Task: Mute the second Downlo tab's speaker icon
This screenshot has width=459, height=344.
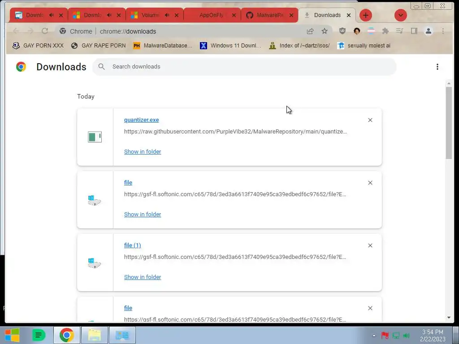Action: click(x=109, y=15)
